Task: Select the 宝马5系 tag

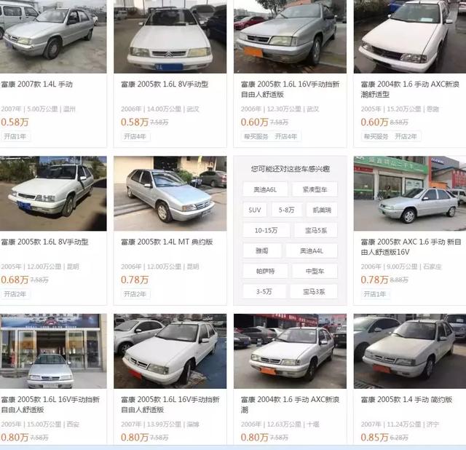Action: [316, 230]
